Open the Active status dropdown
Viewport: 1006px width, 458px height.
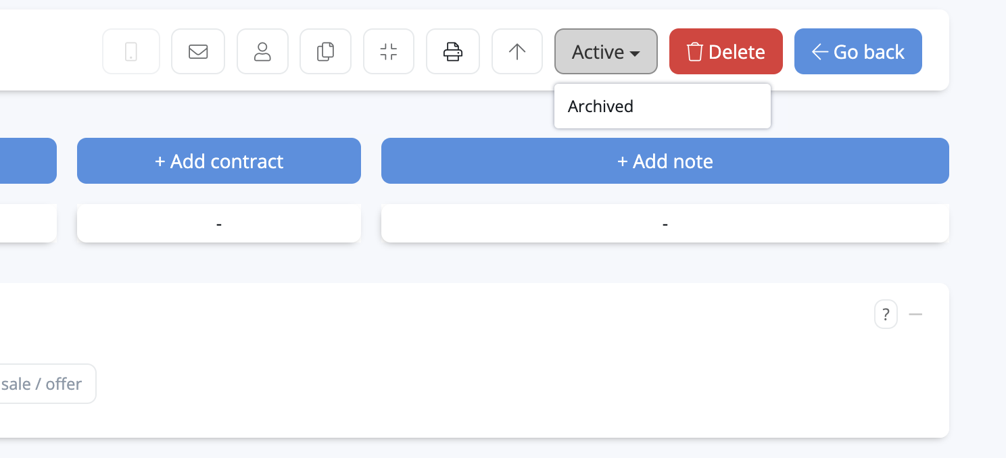(x=606, y=51)
